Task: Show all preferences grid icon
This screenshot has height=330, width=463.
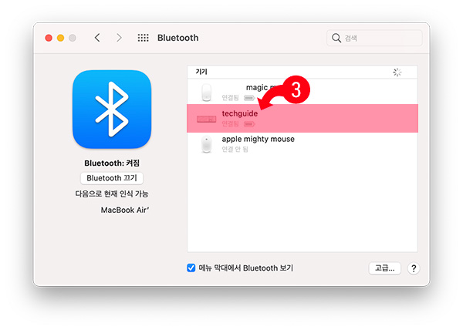Action: coord(144,38)
